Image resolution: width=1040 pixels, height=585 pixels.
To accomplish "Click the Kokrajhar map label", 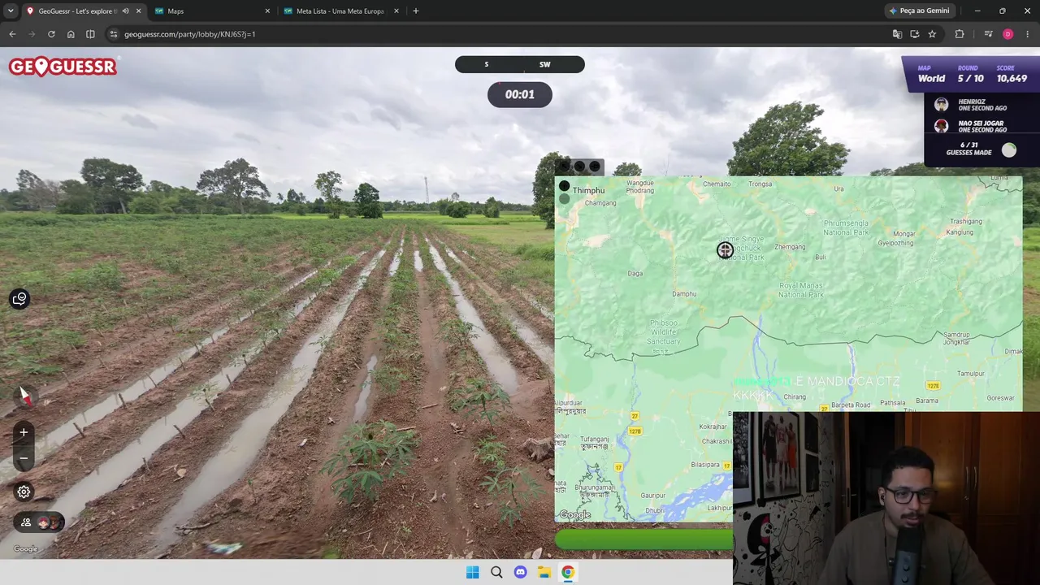I will point(713,427).
